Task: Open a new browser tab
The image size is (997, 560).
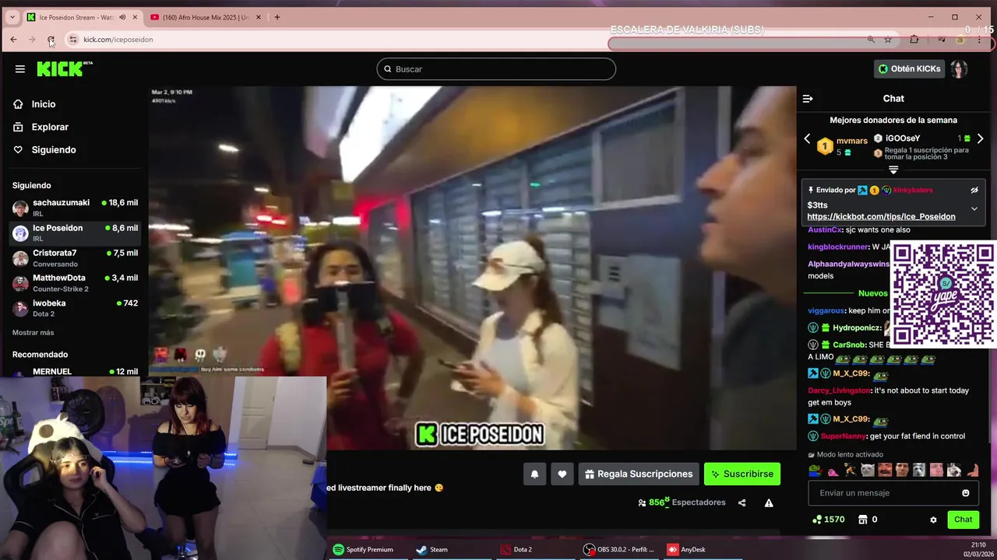Action: pos(277,17)
